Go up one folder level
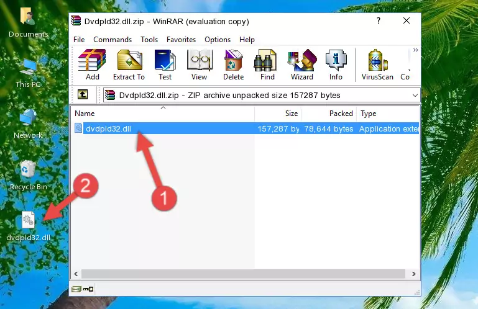This screenshot has height=309, width=478. point(82,95)
